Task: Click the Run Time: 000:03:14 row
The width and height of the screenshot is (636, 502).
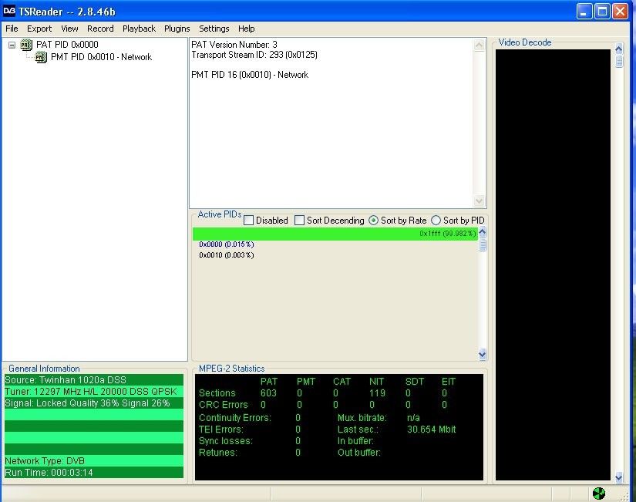Action: 94,473
